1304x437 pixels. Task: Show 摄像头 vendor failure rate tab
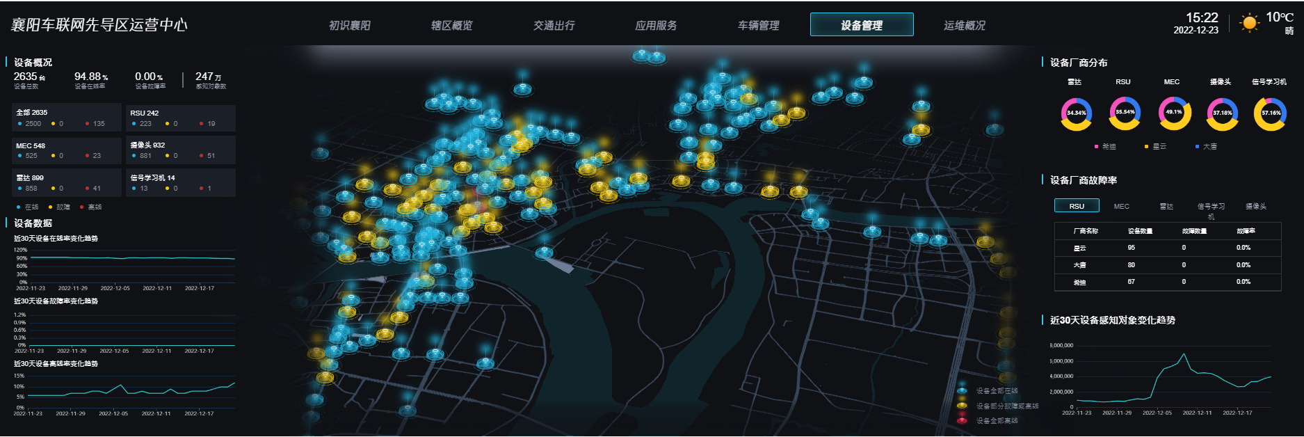[1255, 206]
